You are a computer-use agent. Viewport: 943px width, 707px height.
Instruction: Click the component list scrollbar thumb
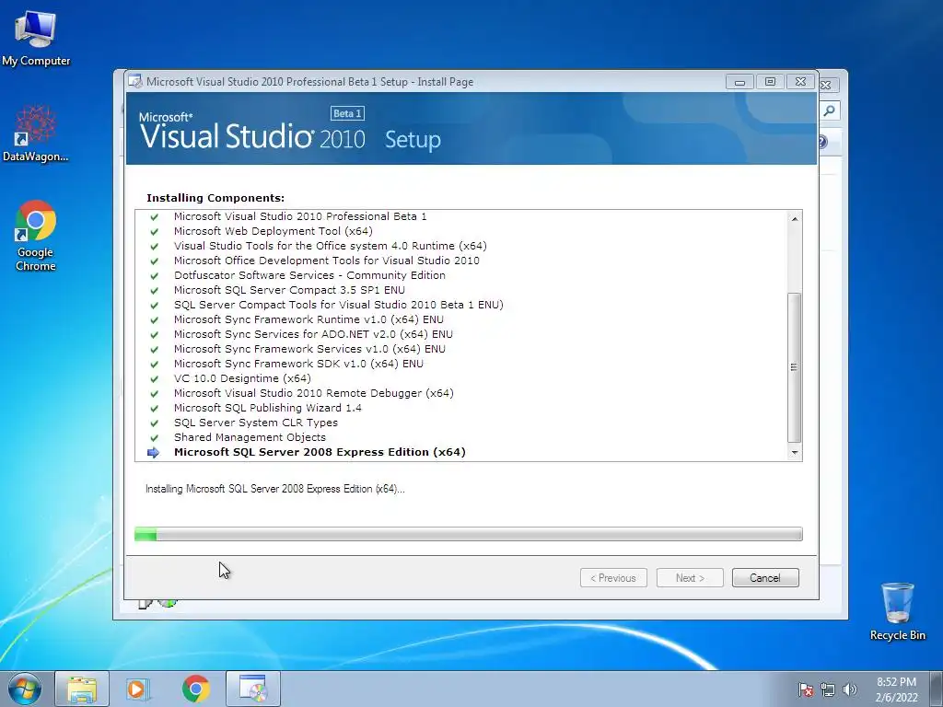pyautogui.click(x=795, y=367)
